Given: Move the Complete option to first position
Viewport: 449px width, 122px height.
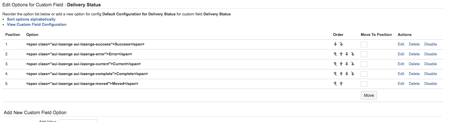Looking at the screenshot, I should tap(335, 74).
